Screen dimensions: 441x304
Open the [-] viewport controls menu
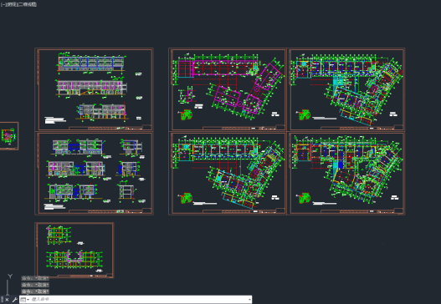[x=3, y=4]
